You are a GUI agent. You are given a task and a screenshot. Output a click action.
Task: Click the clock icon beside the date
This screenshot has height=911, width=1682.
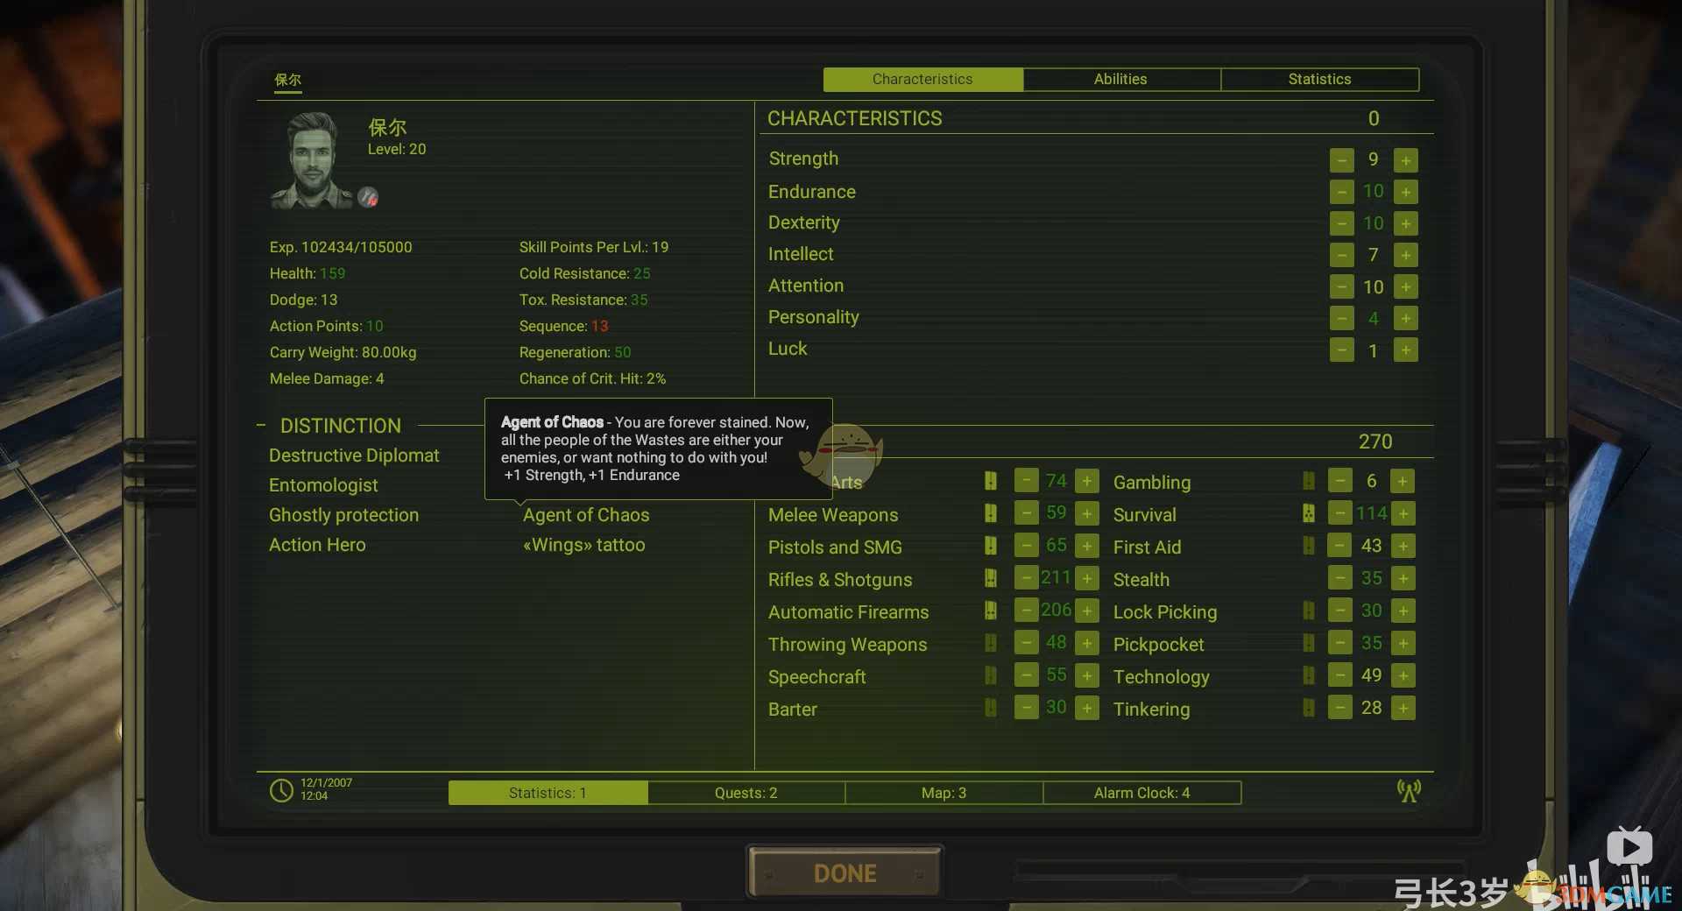coord(281,790)
